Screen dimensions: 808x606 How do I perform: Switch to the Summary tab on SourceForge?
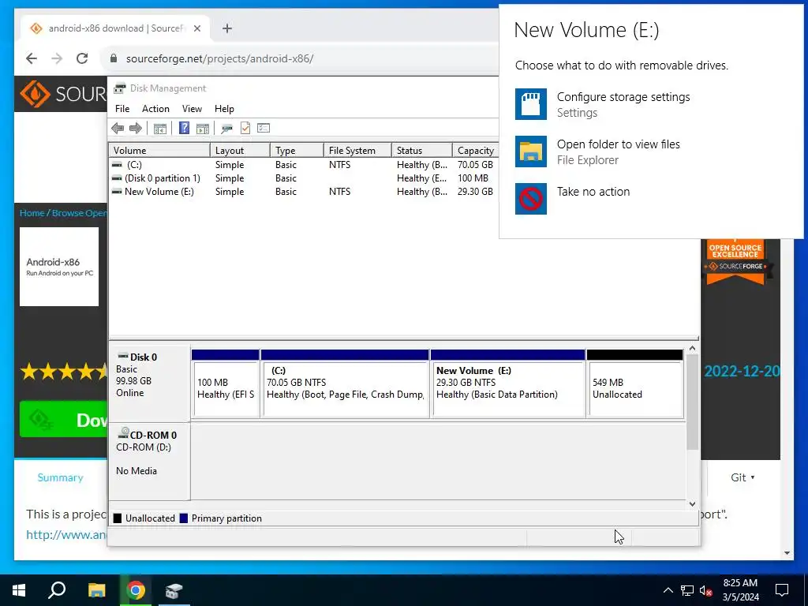click(x=60, y=477)
